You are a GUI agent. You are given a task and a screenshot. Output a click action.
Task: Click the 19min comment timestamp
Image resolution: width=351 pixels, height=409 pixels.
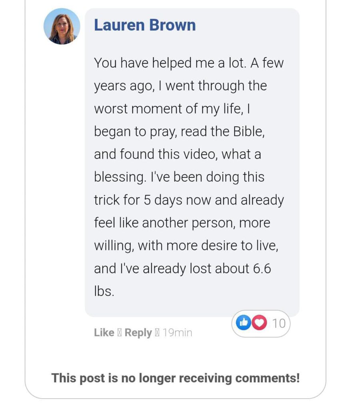pos(177,333)
